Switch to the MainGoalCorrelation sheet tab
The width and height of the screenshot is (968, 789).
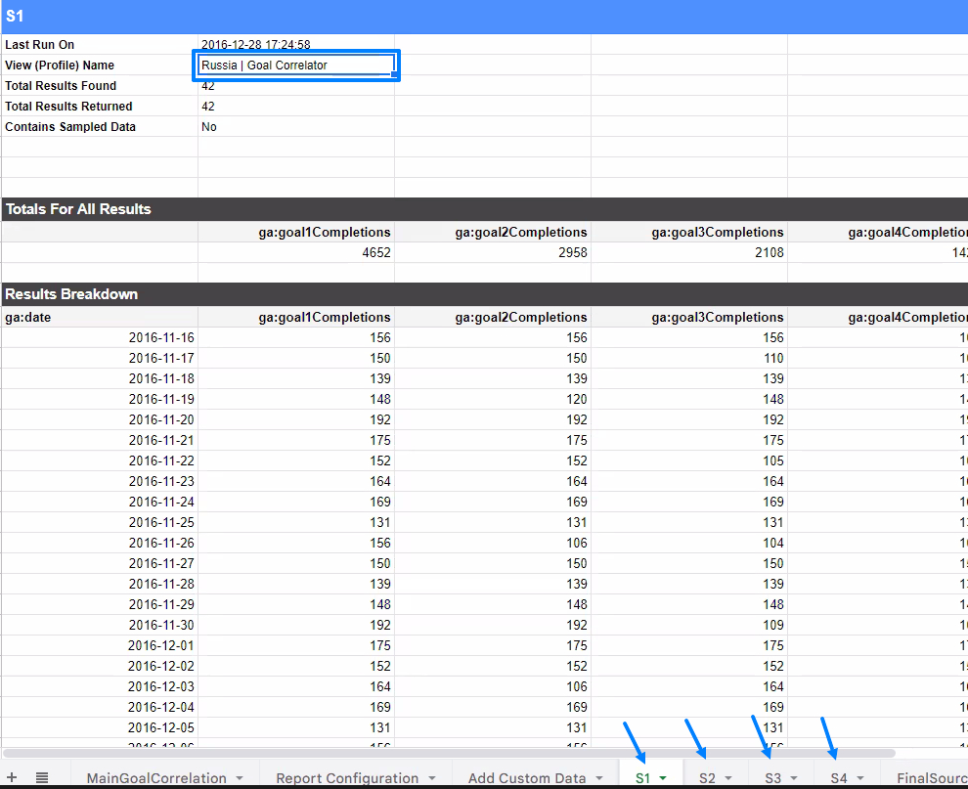(x=155, y=778)
